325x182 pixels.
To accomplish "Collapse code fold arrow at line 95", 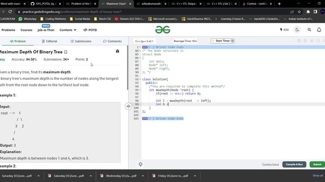I will point(140,90).
